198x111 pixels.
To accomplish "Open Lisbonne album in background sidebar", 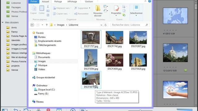I will tap(14, 3).
